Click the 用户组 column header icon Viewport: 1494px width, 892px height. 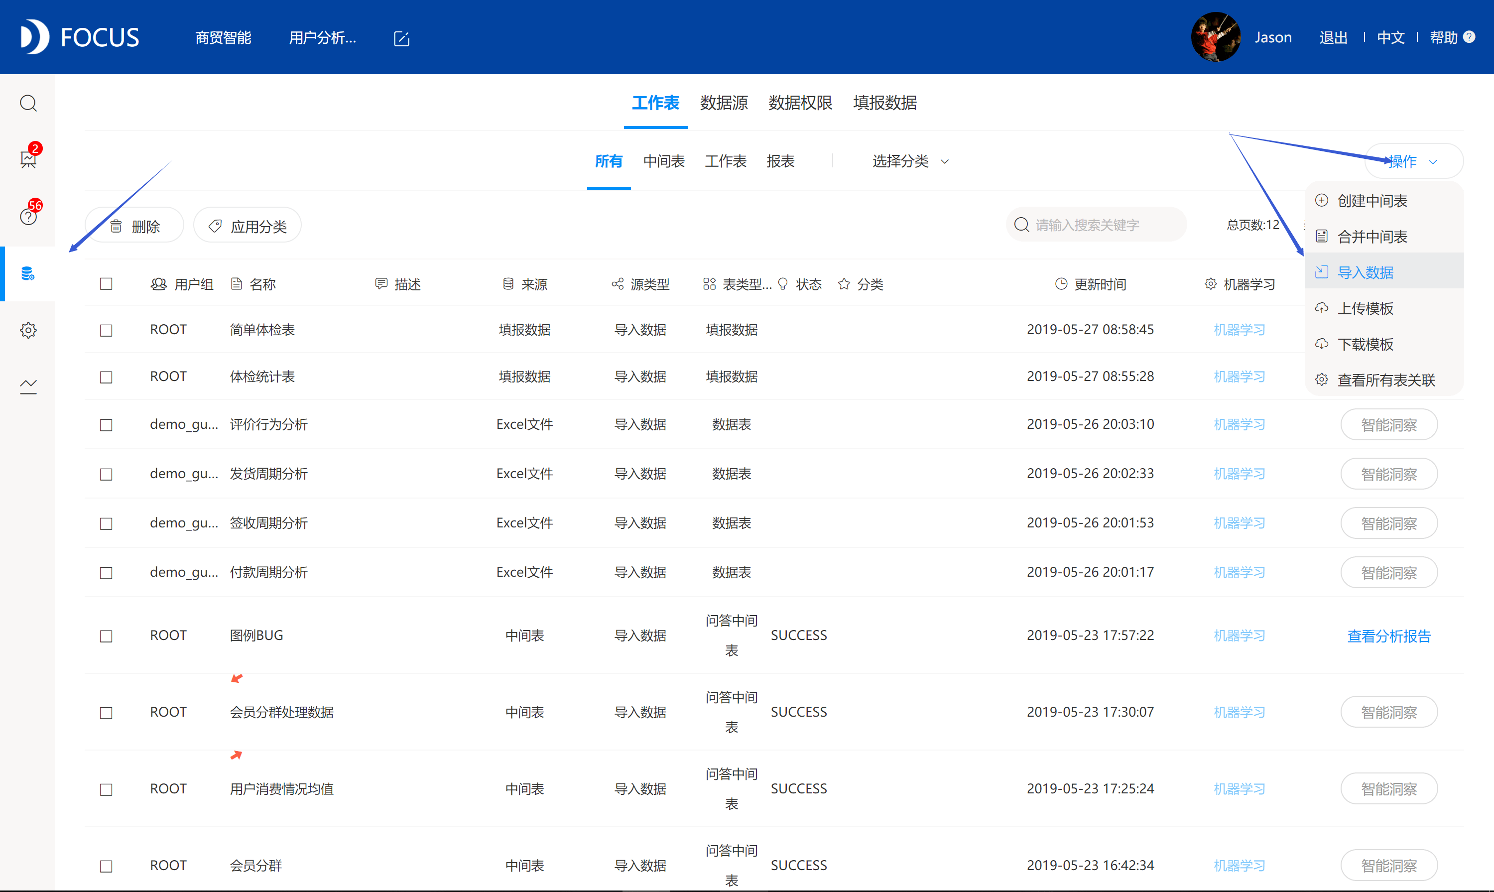159,284
